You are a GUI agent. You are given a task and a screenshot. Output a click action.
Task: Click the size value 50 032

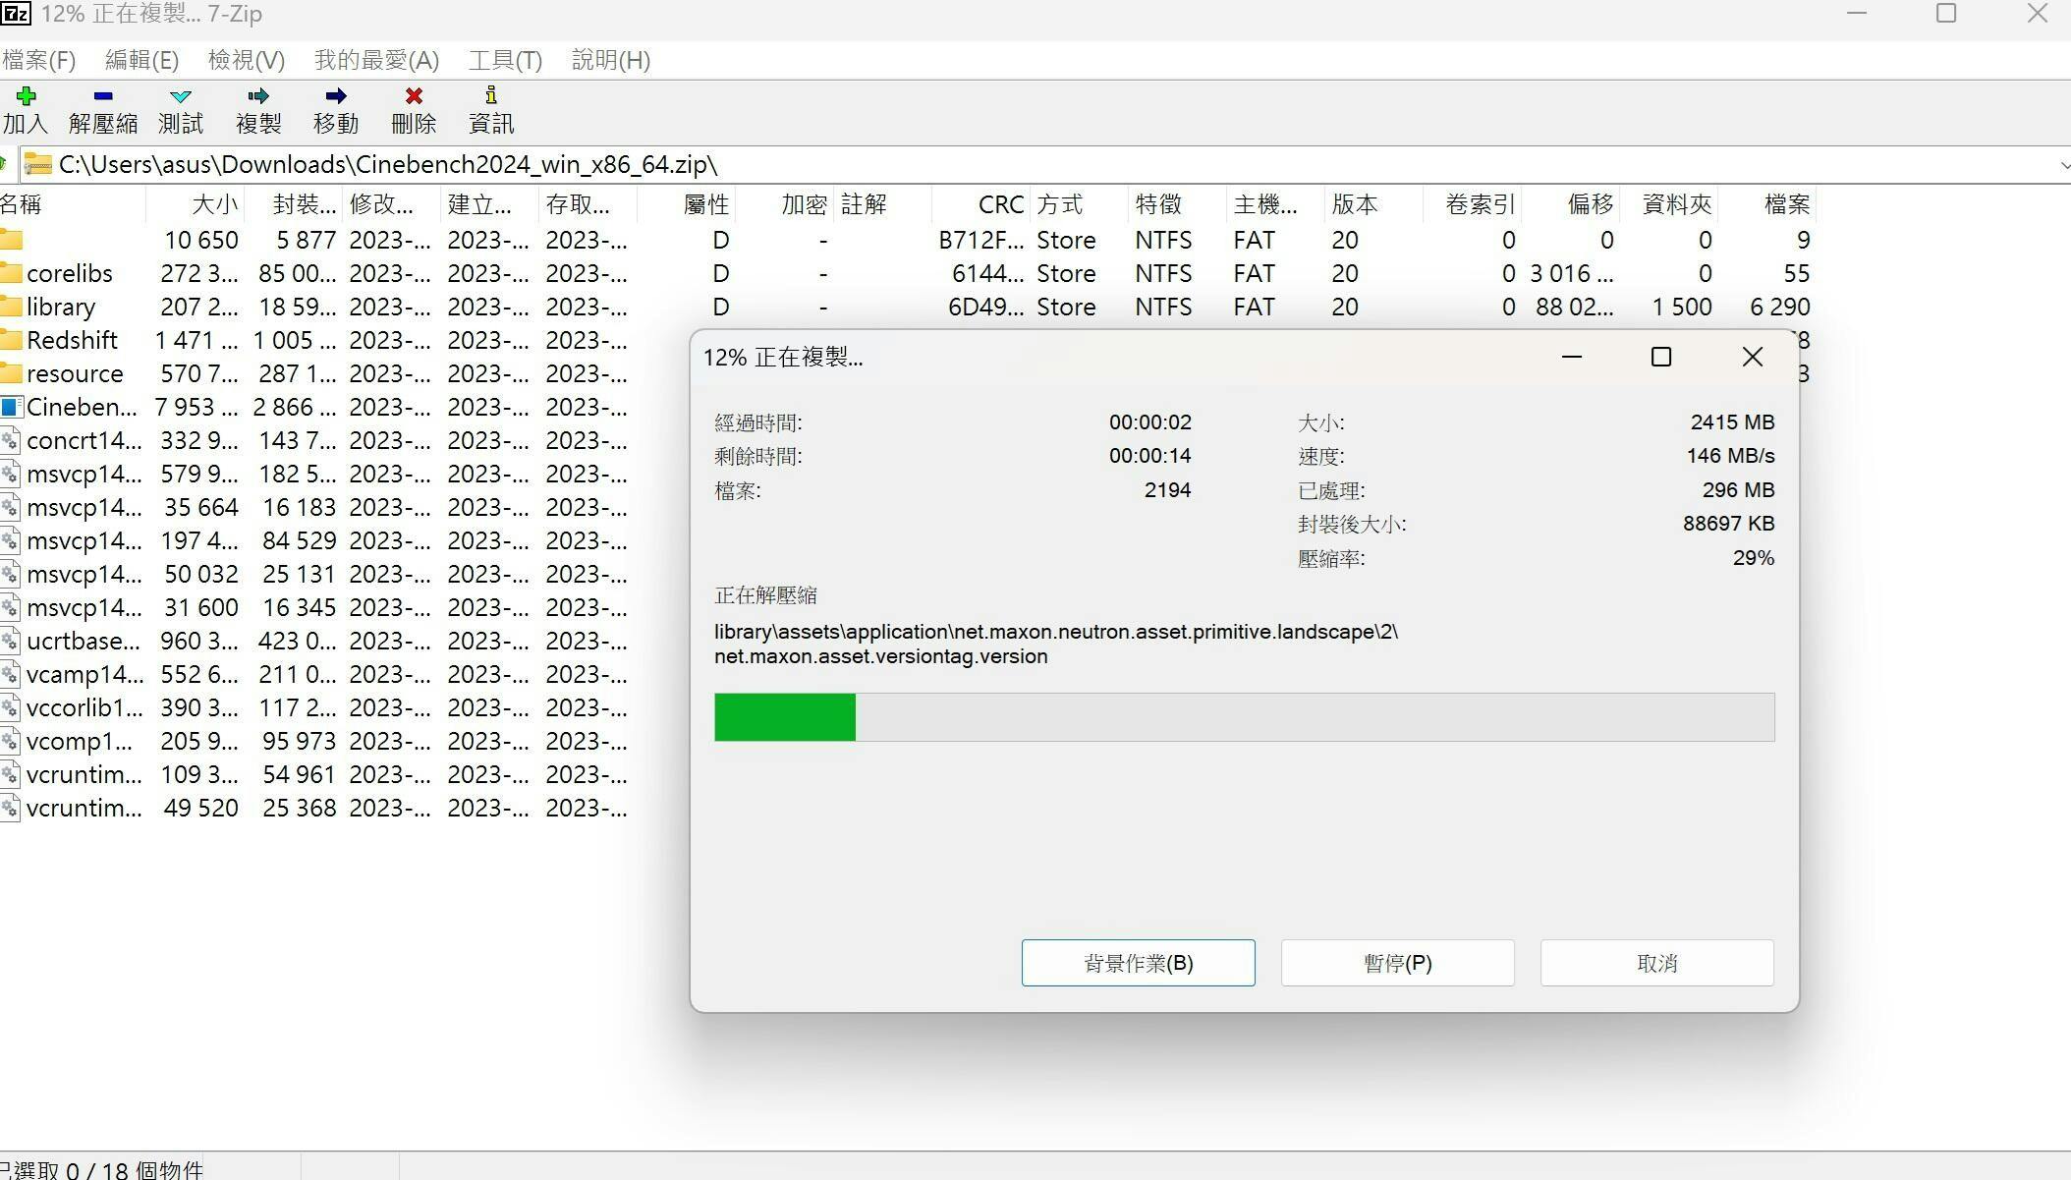(x=201, y=574)
